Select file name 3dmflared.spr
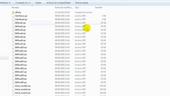Image resolution: width=170 pixels, height=96 pixels. 21,19
